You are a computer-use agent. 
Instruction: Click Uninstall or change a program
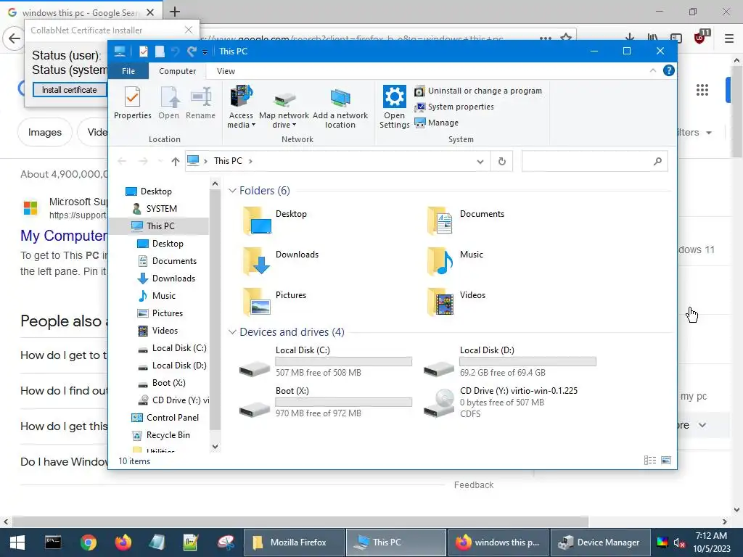479,91
